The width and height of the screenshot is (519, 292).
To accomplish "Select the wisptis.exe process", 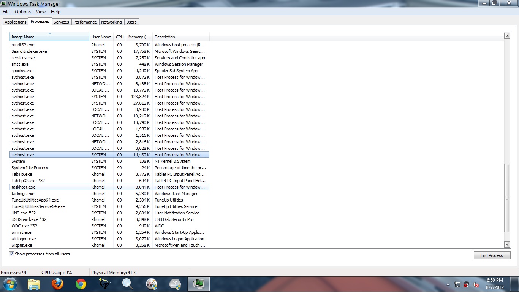I will (x=109, y=245).
